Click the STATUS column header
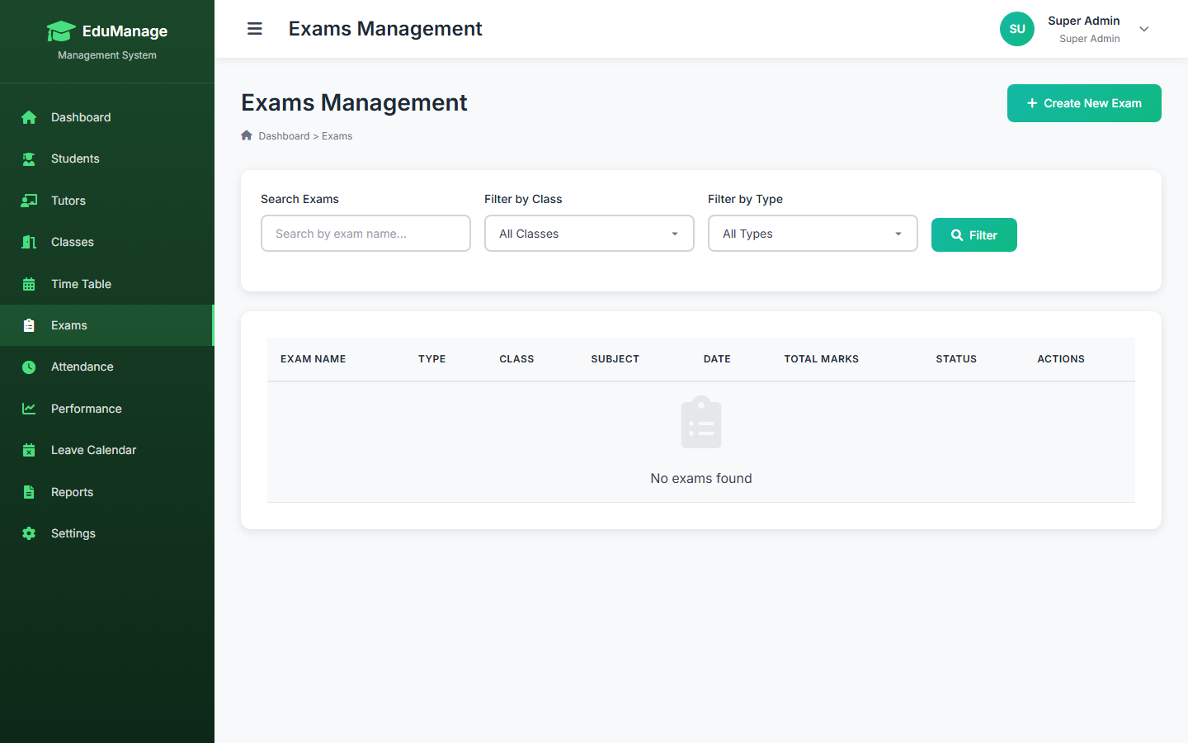Image resolution: width=1188 pixels, height=743 pixels. point(956,359)
